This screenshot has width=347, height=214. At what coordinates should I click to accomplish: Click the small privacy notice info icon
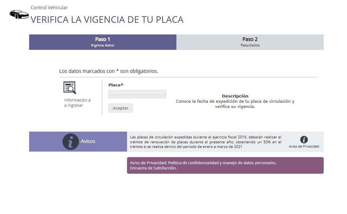tap(304, 140)
